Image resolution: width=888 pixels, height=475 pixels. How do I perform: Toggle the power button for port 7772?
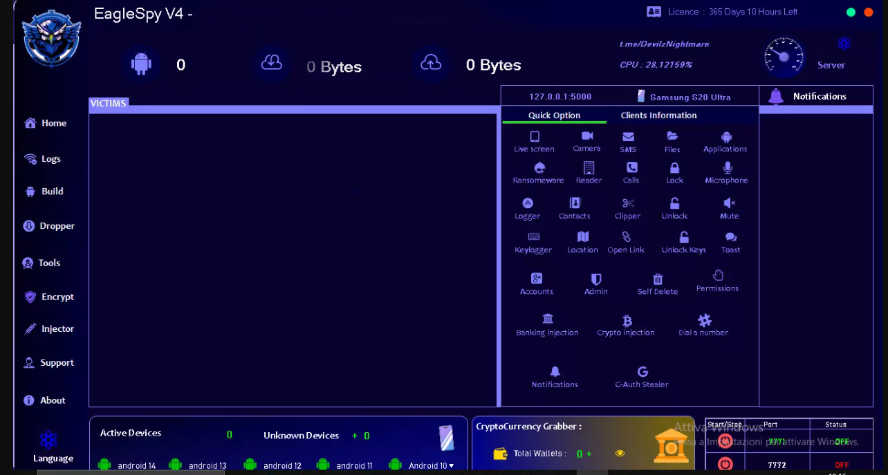click(x=725, y=464)
